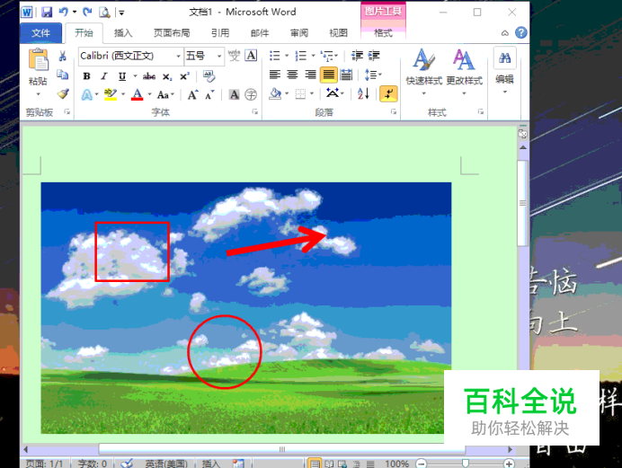
Task: Toggle Bold formatting
Action: coord(86,76)
